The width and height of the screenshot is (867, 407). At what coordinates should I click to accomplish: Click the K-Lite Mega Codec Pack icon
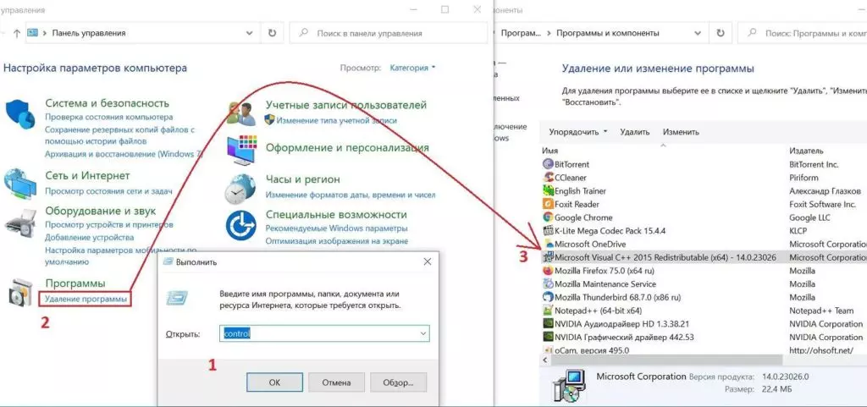pyautogui.click(x=548, y=231)
